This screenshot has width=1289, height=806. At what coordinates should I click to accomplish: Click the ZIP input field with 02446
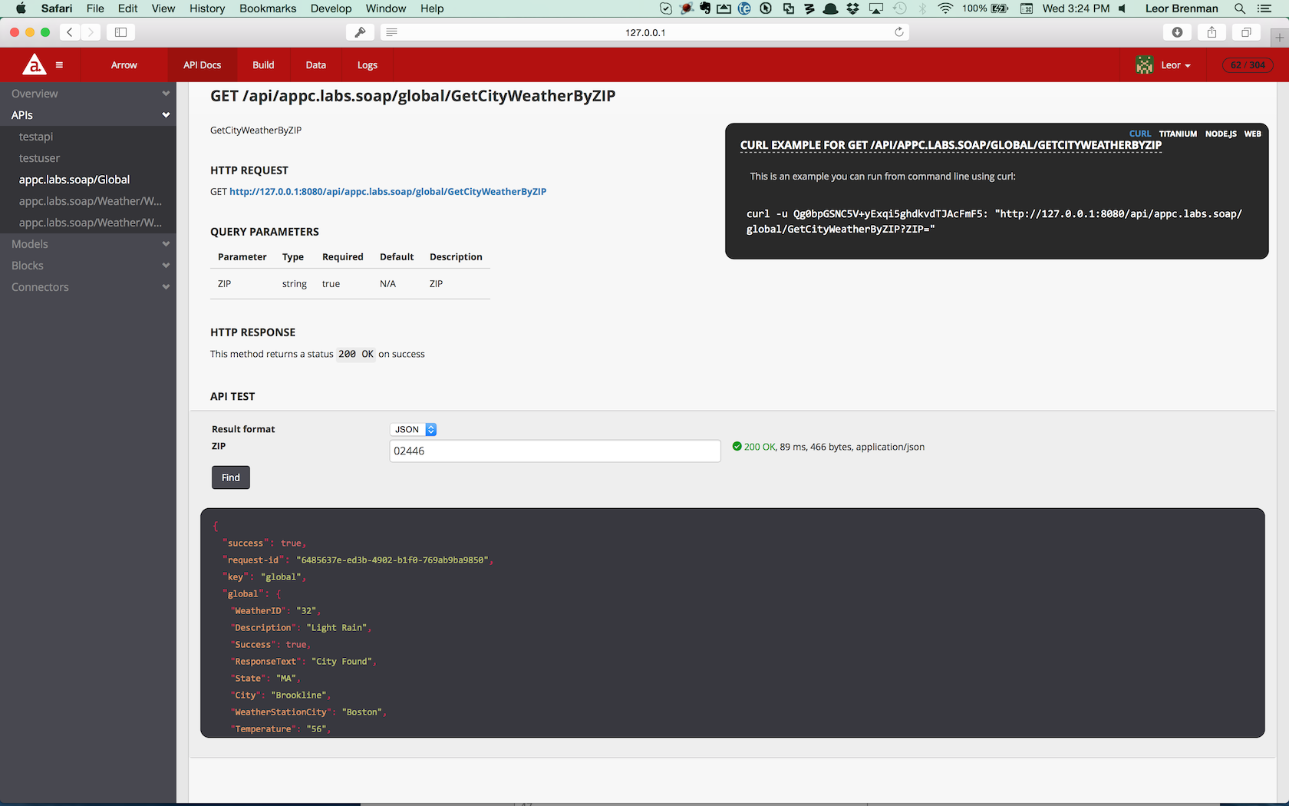coord(555,451)
